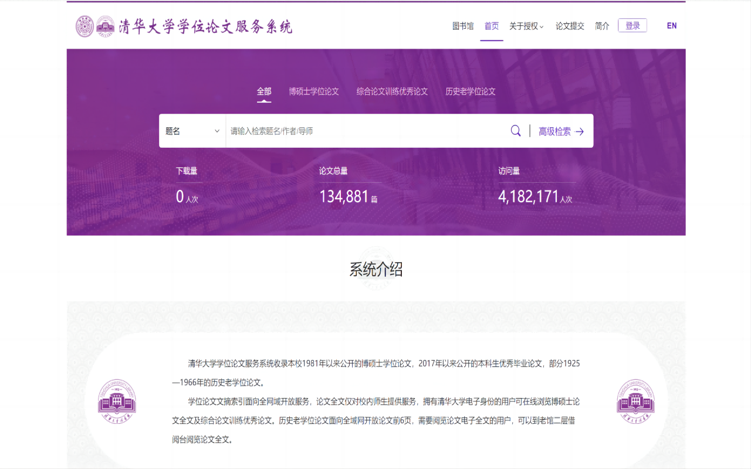751x469 pixels.
Task: Click the 登录 button
Action: (x=632, y=25)
